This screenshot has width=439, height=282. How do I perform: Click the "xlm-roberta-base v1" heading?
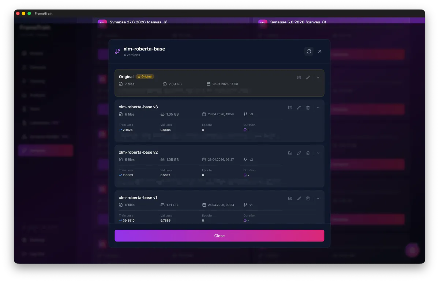coord(138,198)
